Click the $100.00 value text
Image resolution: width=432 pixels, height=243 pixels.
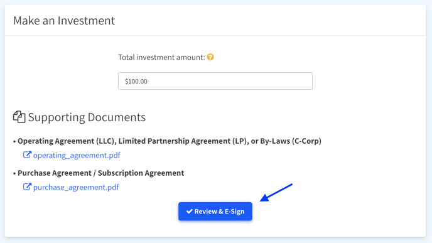(136, 81)
